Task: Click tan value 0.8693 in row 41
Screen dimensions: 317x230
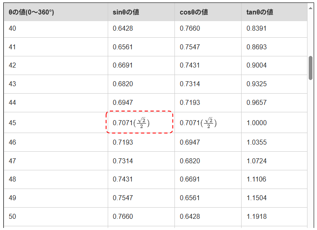Action: tap(257, 47)
